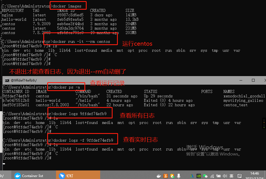Click the 'Up 29 seconds' status
266x179 pixels.
click(x=158, y=96)
